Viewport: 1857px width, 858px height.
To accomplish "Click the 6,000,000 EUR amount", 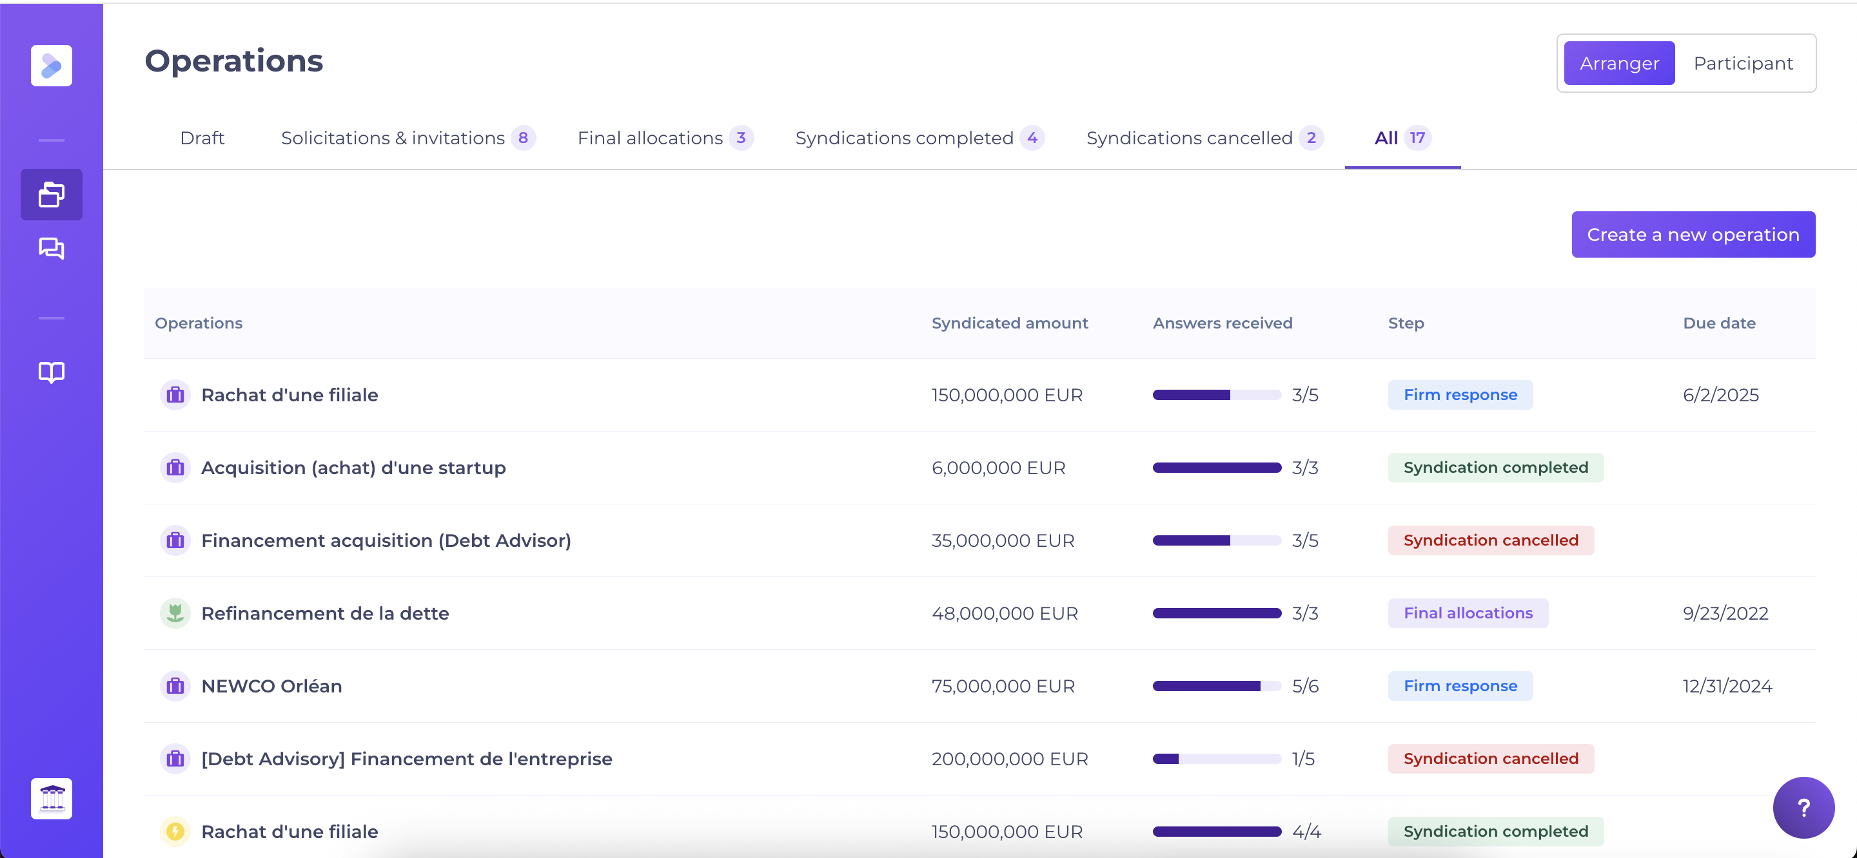I will [x=997, y=468].
